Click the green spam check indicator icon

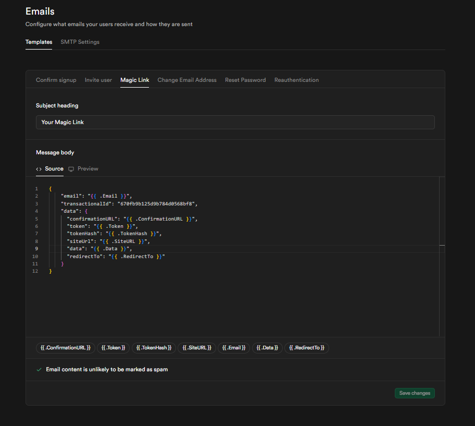[x=39, y=369]
